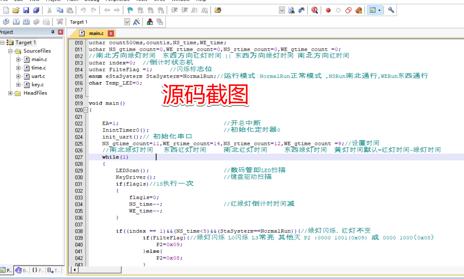
Task: Enable or disable breakpoint using the hollow circle icon
Action: [x=338, y=10]
